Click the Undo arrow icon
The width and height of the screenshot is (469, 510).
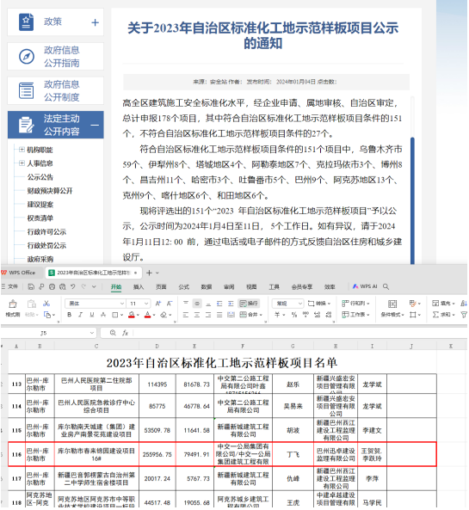click(73, 287)
